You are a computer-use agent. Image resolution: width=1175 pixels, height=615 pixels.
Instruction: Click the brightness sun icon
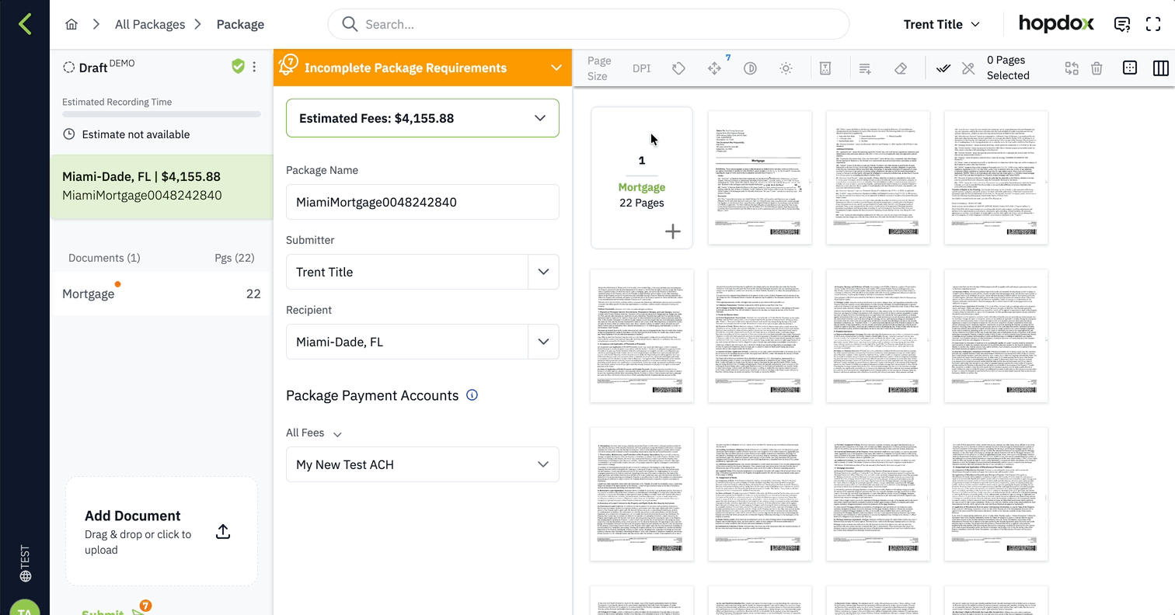tap(786, 68)
